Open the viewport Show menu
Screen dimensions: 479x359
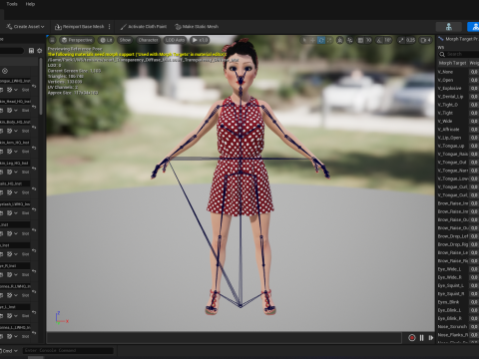click(125, 40)
